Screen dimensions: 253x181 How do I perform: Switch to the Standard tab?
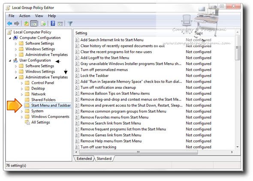(104, 159)
